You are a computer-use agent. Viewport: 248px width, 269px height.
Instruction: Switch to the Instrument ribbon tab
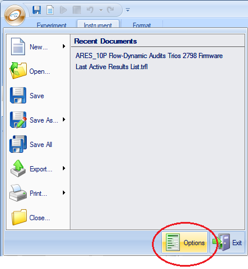tap(98, 24)
